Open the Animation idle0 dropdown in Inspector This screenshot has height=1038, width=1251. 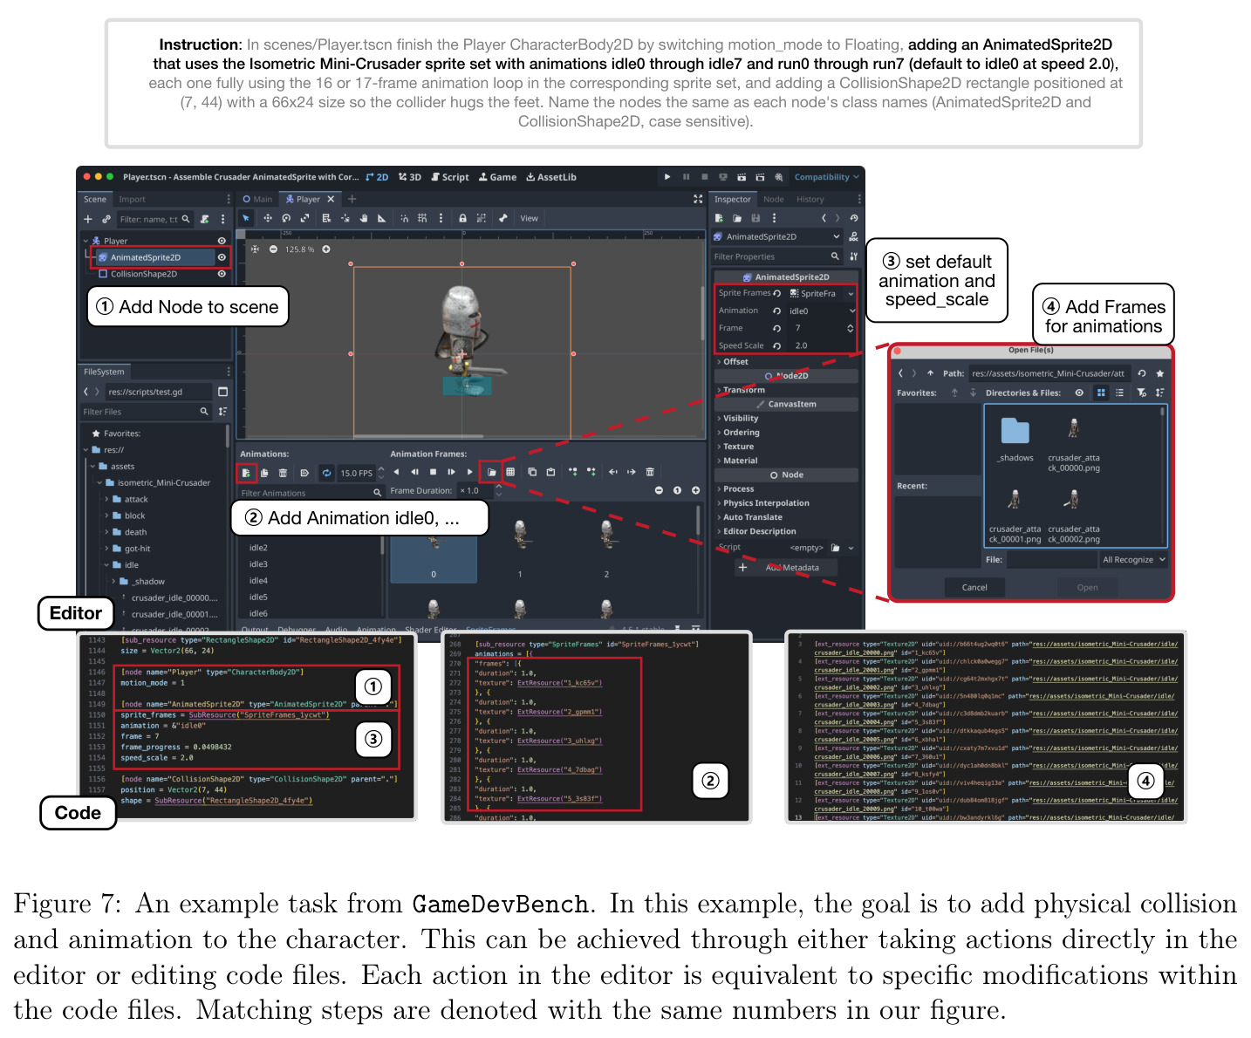coord(822,311)
